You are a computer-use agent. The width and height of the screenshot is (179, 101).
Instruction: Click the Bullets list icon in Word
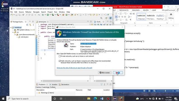(x=116, y=14)
